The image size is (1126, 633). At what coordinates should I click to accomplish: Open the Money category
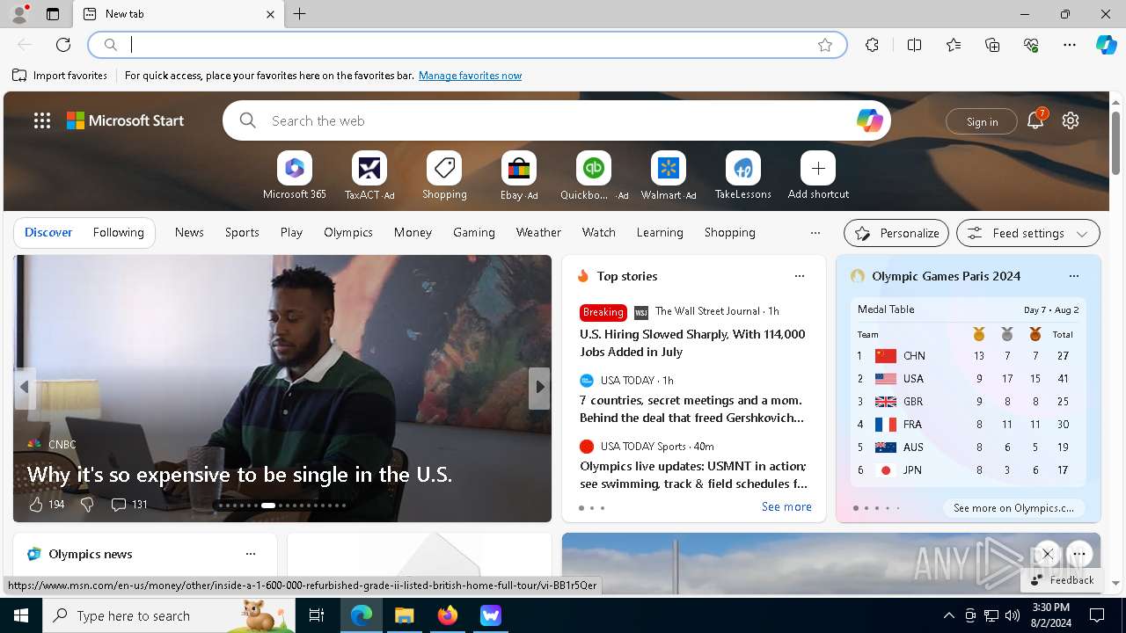(413, 233)
